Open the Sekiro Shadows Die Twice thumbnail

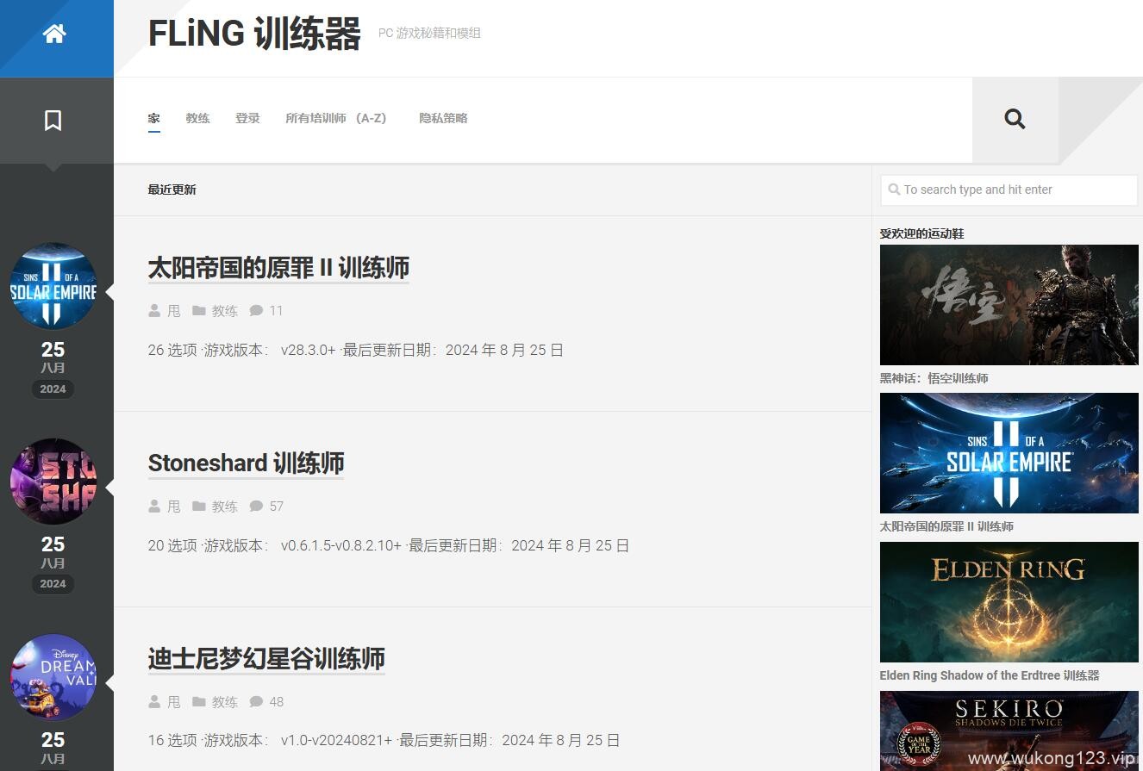[1009, 731]
